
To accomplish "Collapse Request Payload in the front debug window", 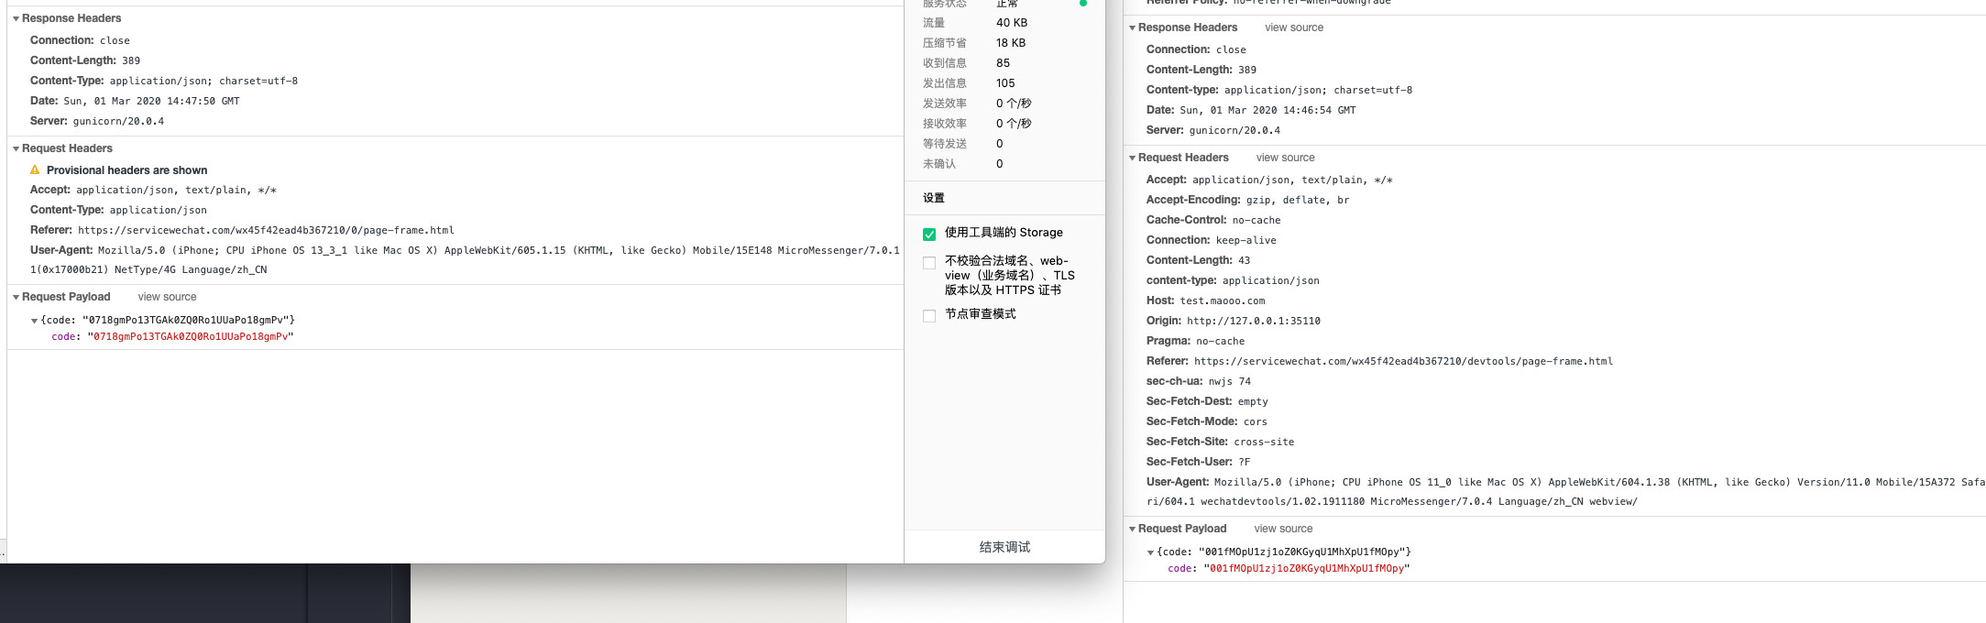I will point(16,298).
